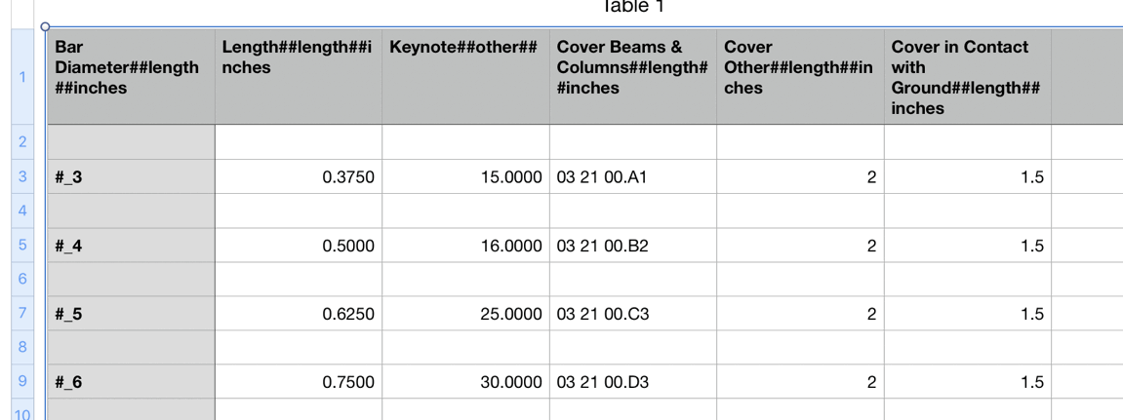Click the cell containing 0.3750
Viewport: 1123px width, 420px height.
pos(299,176)
